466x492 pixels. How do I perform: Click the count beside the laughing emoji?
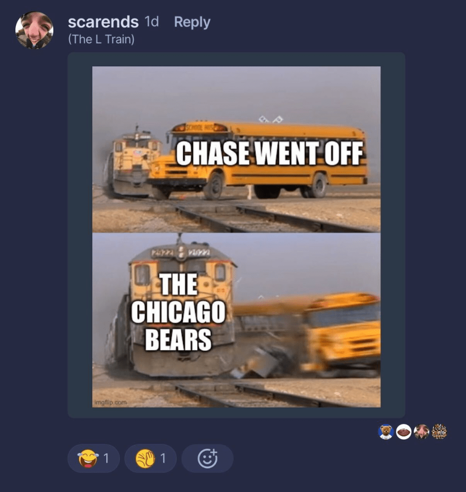click(106, 458)
